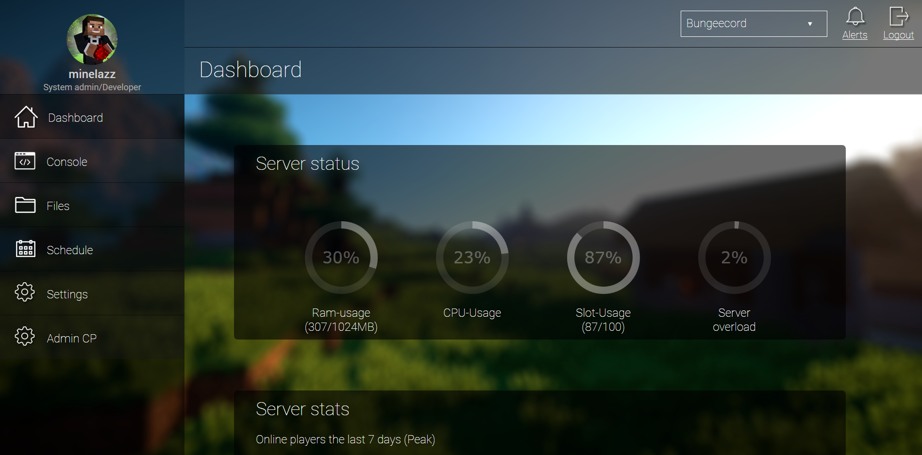Click the Schedule calendar icon
This screenshot has height=455, width=922.
click(x=25, y=249)
